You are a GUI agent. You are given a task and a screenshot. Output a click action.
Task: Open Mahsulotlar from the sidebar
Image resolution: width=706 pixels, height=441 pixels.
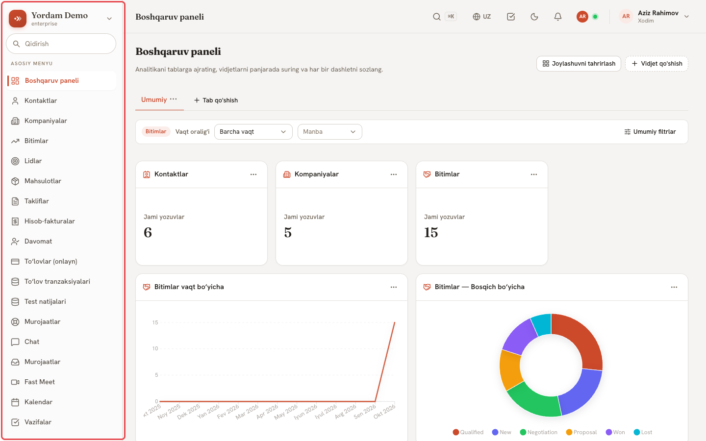click(x=61, y=181)
